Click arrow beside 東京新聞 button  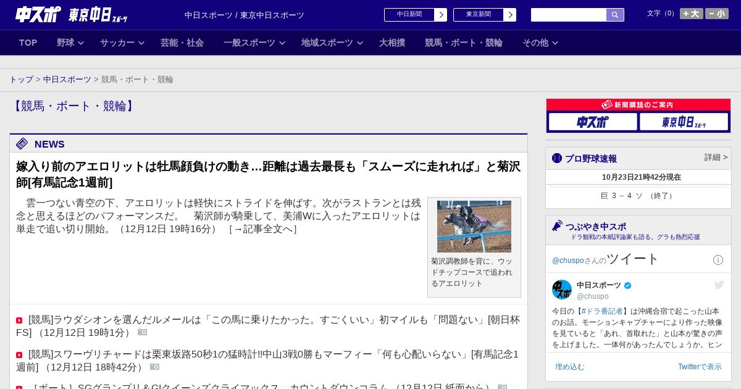pos(510,15)
